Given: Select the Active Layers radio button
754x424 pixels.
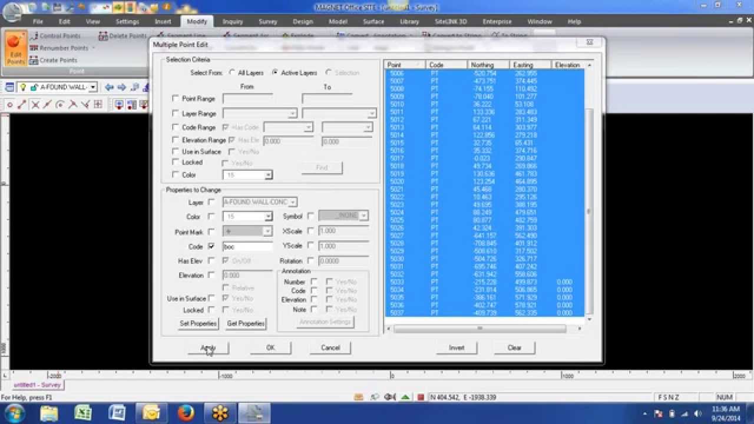Looking at the screenshot, I should [x=275, y=73].
